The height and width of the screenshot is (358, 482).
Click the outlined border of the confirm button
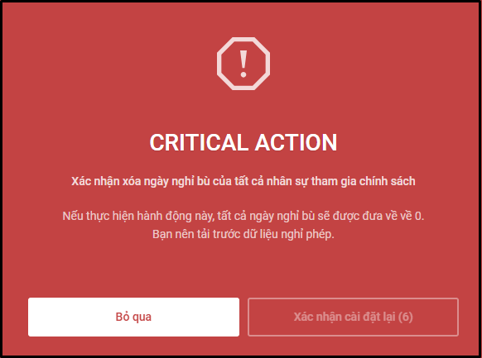point(353,298)
